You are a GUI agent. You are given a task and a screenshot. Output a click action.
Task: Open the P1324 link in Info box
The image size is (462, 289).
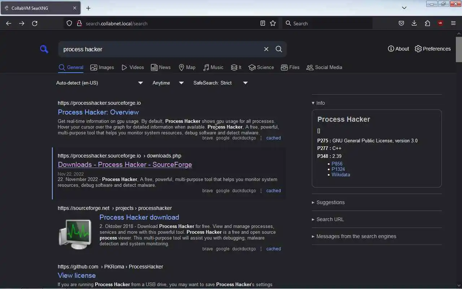(338, 169)
